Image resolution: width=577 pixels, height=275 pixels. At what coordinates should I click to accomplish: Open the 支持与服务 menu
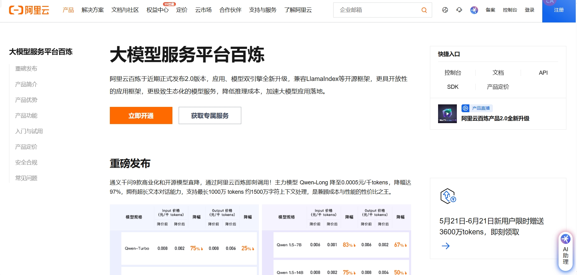tap(263, 10)
